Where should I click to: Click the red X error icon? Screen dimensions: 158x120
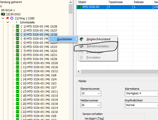point(8,18)
